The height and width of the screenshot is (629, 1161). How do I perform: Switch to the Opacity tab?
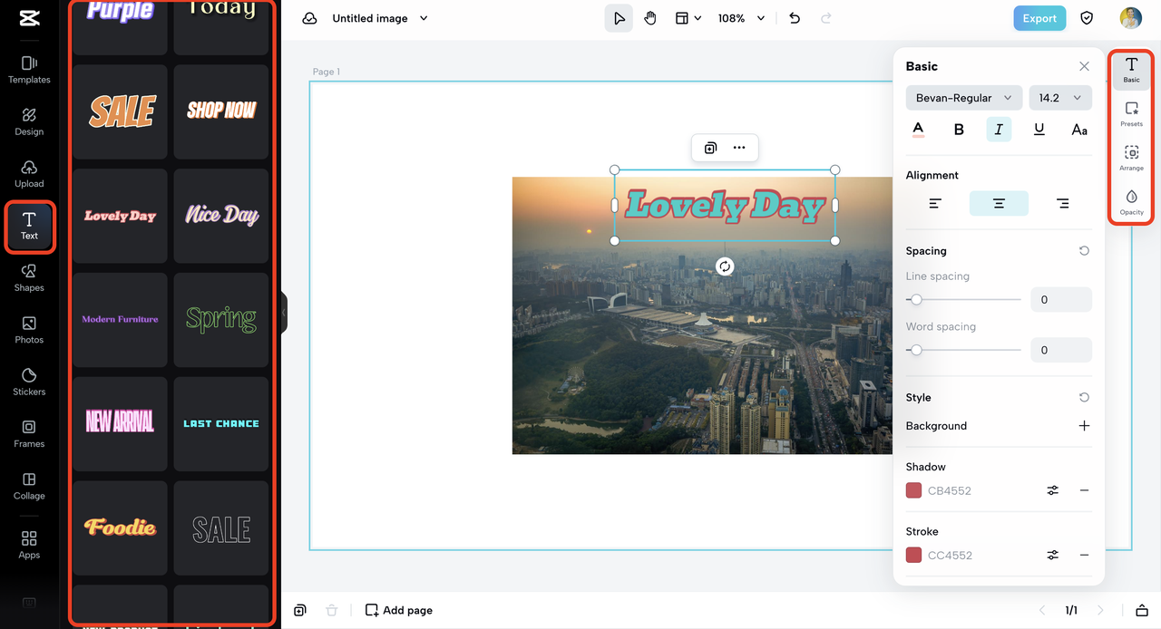pyautogui.click(x=1131, y=202)
